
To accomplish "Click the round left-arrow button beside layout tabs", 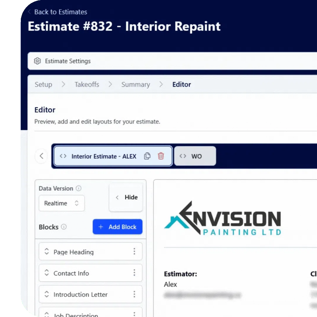I will pos(41,156).
